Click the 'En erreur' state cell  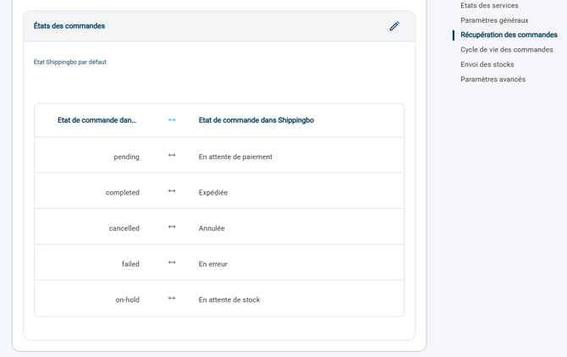click(213, 264)
